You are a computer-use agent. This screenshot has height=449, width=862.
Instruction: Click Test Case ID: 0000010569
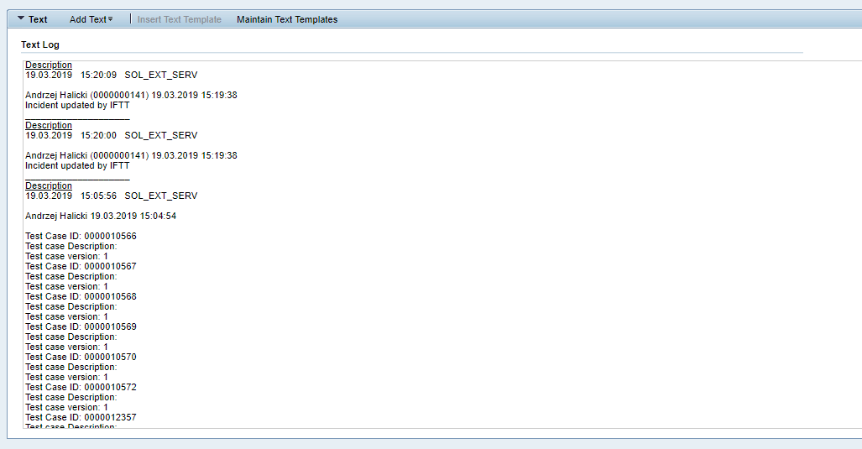tap(81, 327)
